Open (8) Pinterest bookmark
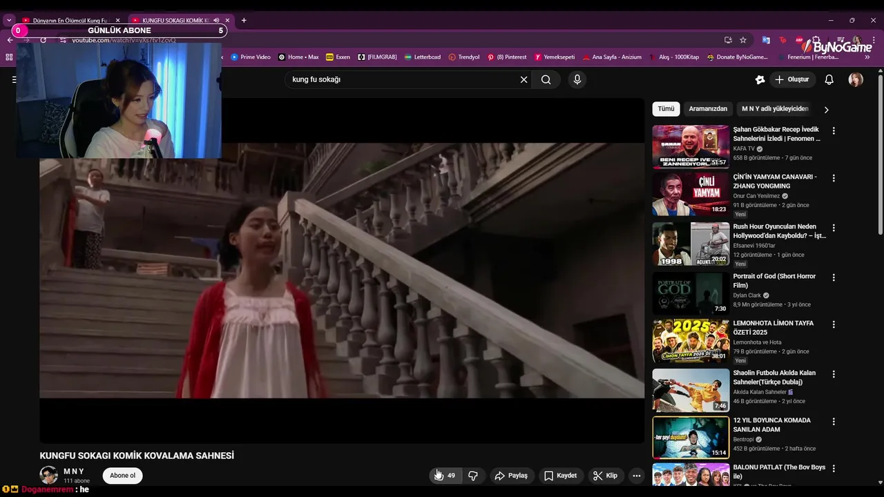The width and height of the screenshot is (884, 497). pyautogui.click(x=507, y=57)
